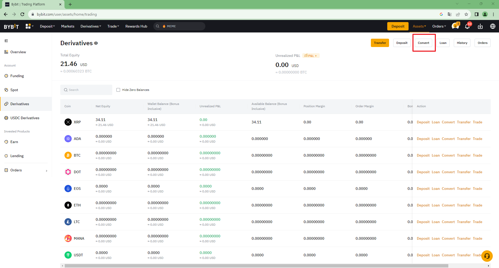Bookmark this page with star icon

click(x=466, y=14)
